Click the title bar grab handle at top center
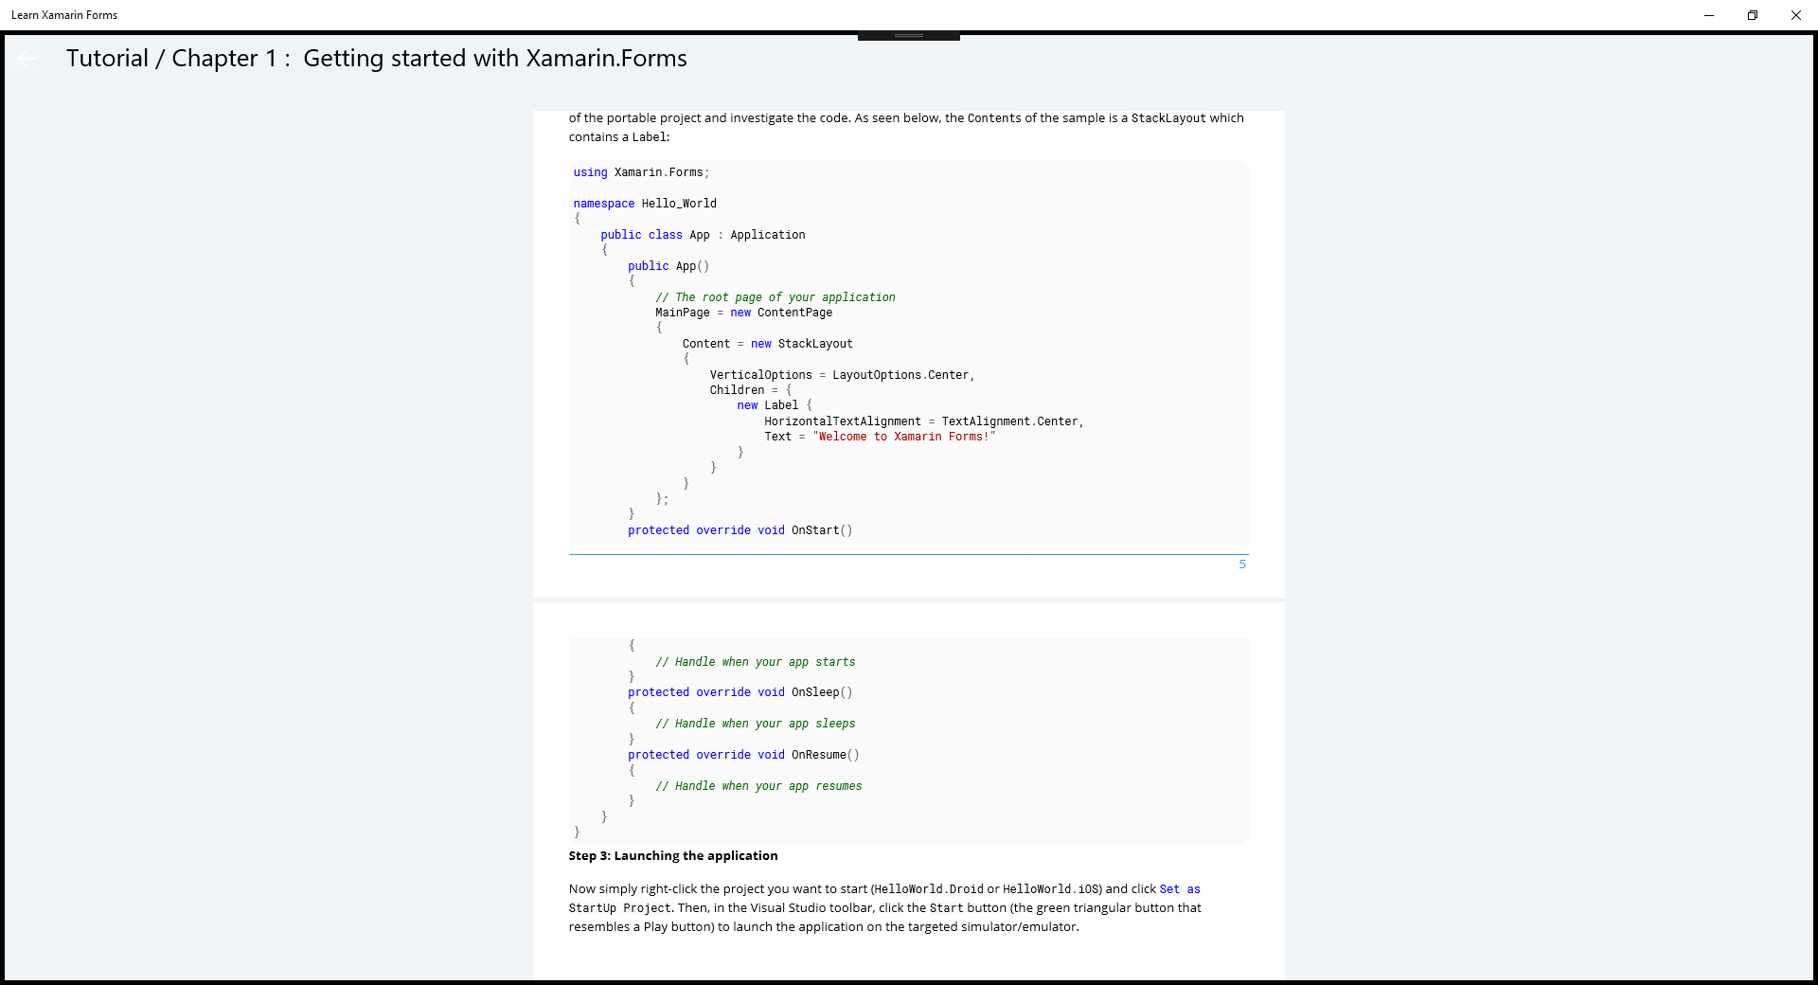This screenshot has height=985, width=1818. pyautogui.click(x=909, y=36)
